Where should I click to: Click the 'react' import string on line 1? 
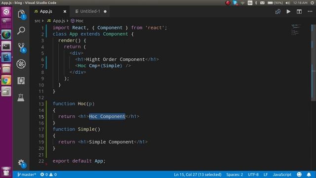[155, 28]
